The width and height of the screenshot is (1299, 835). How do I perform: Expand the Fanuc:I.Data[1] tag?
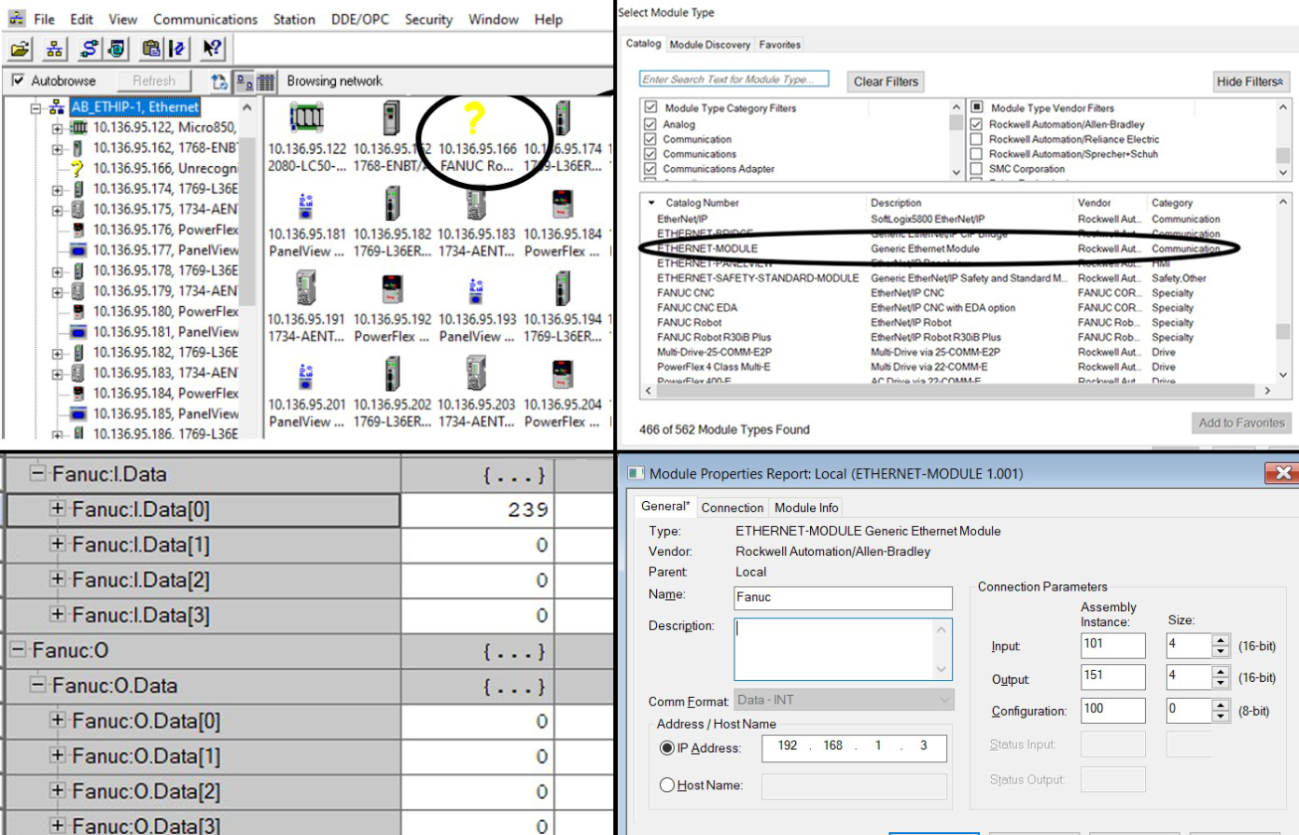pyautogui.click(x=57, y=544)
